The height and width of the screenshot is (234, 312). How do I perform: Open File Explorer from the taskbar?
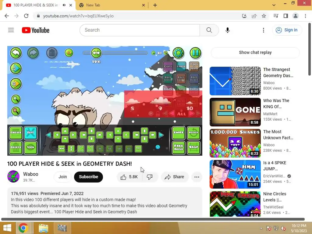[x=43, y=228]
